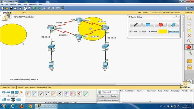Select Routers device category icon

4,92
